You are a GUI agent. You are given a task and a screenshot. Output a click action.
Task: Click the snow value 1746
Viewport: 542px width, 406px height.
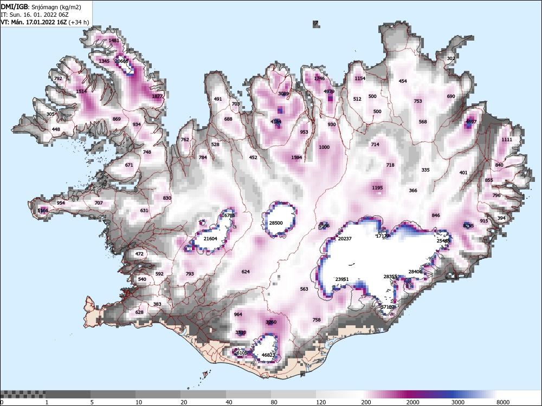pyautogui.click(x=319, y=78)
